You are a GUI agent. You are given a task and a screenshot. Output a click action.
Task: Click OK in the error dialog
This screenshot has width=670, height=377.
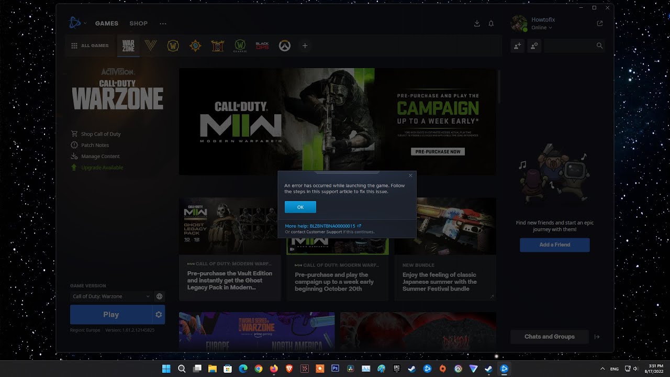(x=300, y=207)
